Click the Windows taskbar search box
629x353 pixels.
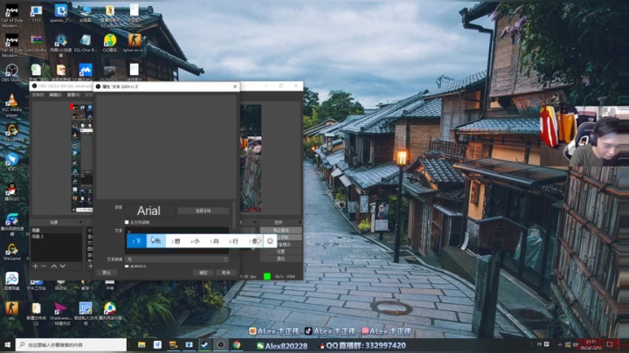(71, 345)
